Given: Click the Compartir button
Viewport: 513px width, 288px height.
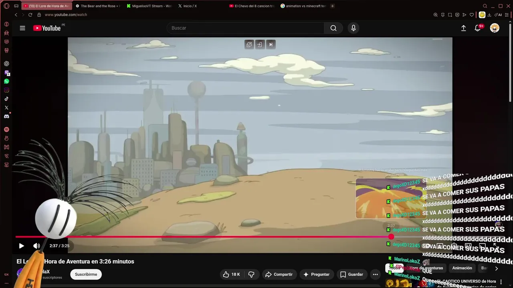Looking at the screenshot, I should click(279, 274).
